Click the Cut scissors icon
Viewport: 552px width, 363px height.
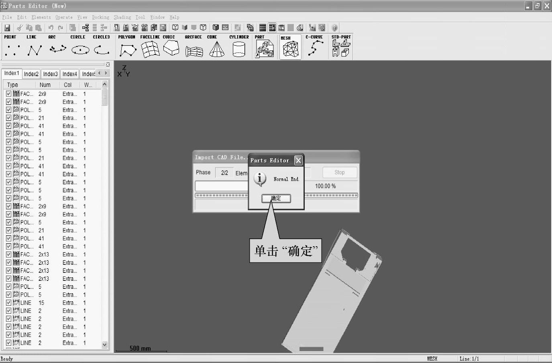(19, 28)
